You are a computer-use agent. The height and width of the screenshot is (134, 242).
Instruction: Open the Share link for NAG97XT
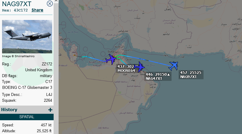(37, 10)
